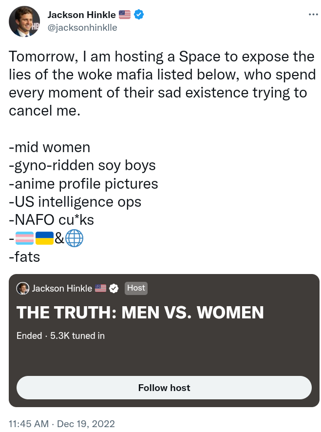Click the 11:45 AM Dec 19, 2022 timestamp
Screen dimensions: 321x432
62,423
